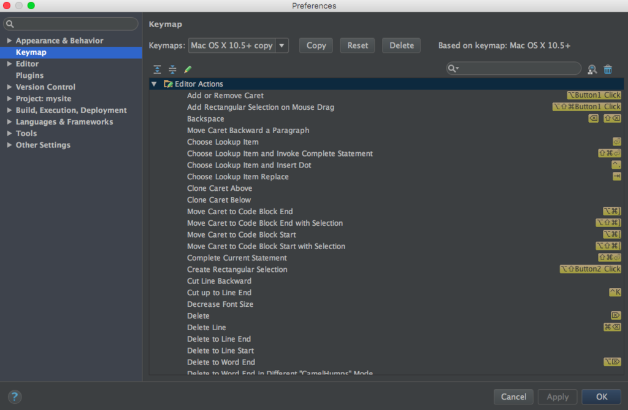Click the Expand All icon
628x410 pixels.
click(157, 69)
